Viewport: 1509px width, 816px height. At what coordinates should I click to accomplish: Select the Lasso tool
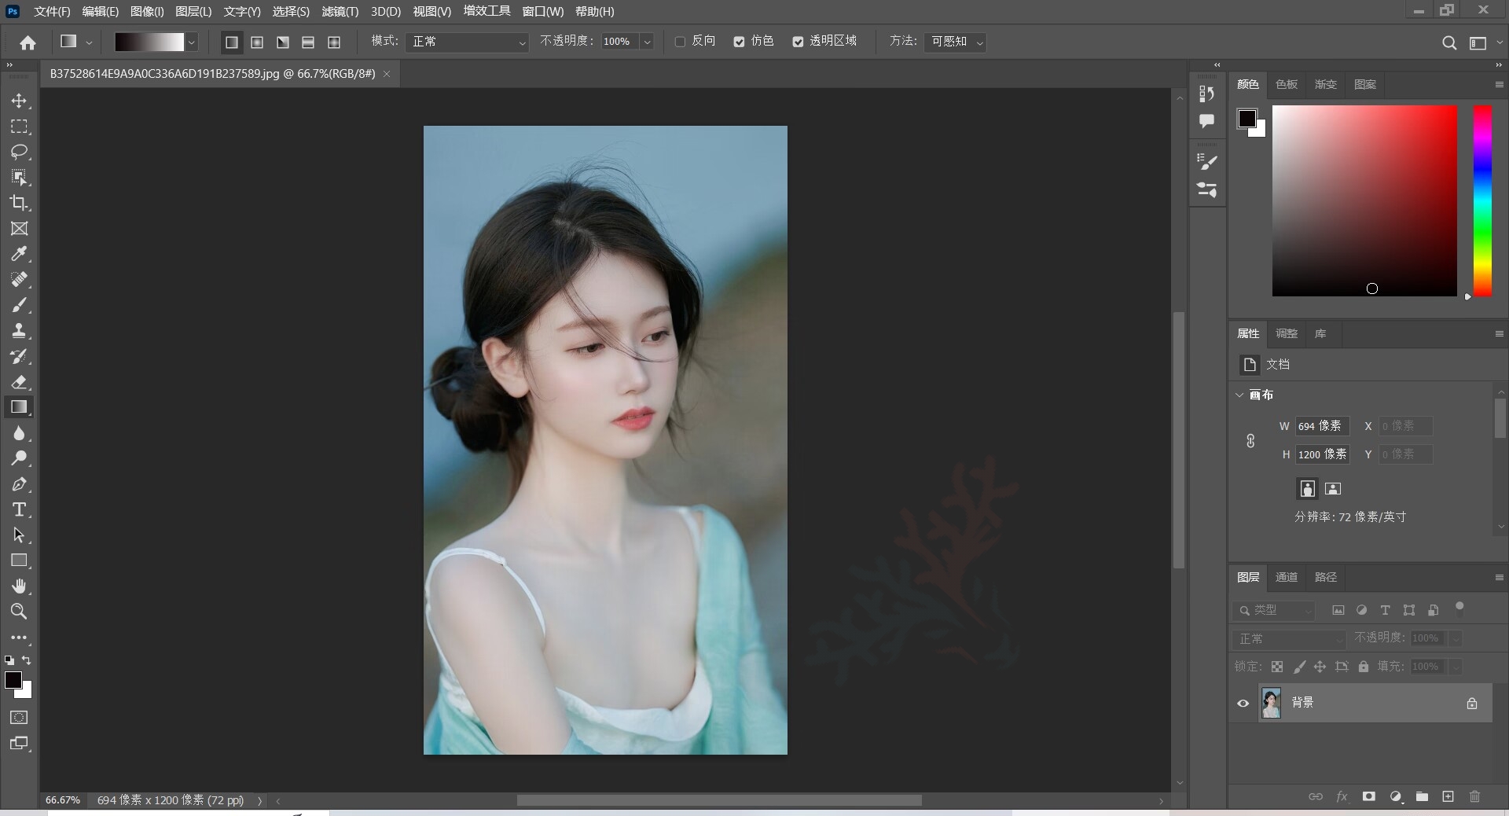point(19,152)
